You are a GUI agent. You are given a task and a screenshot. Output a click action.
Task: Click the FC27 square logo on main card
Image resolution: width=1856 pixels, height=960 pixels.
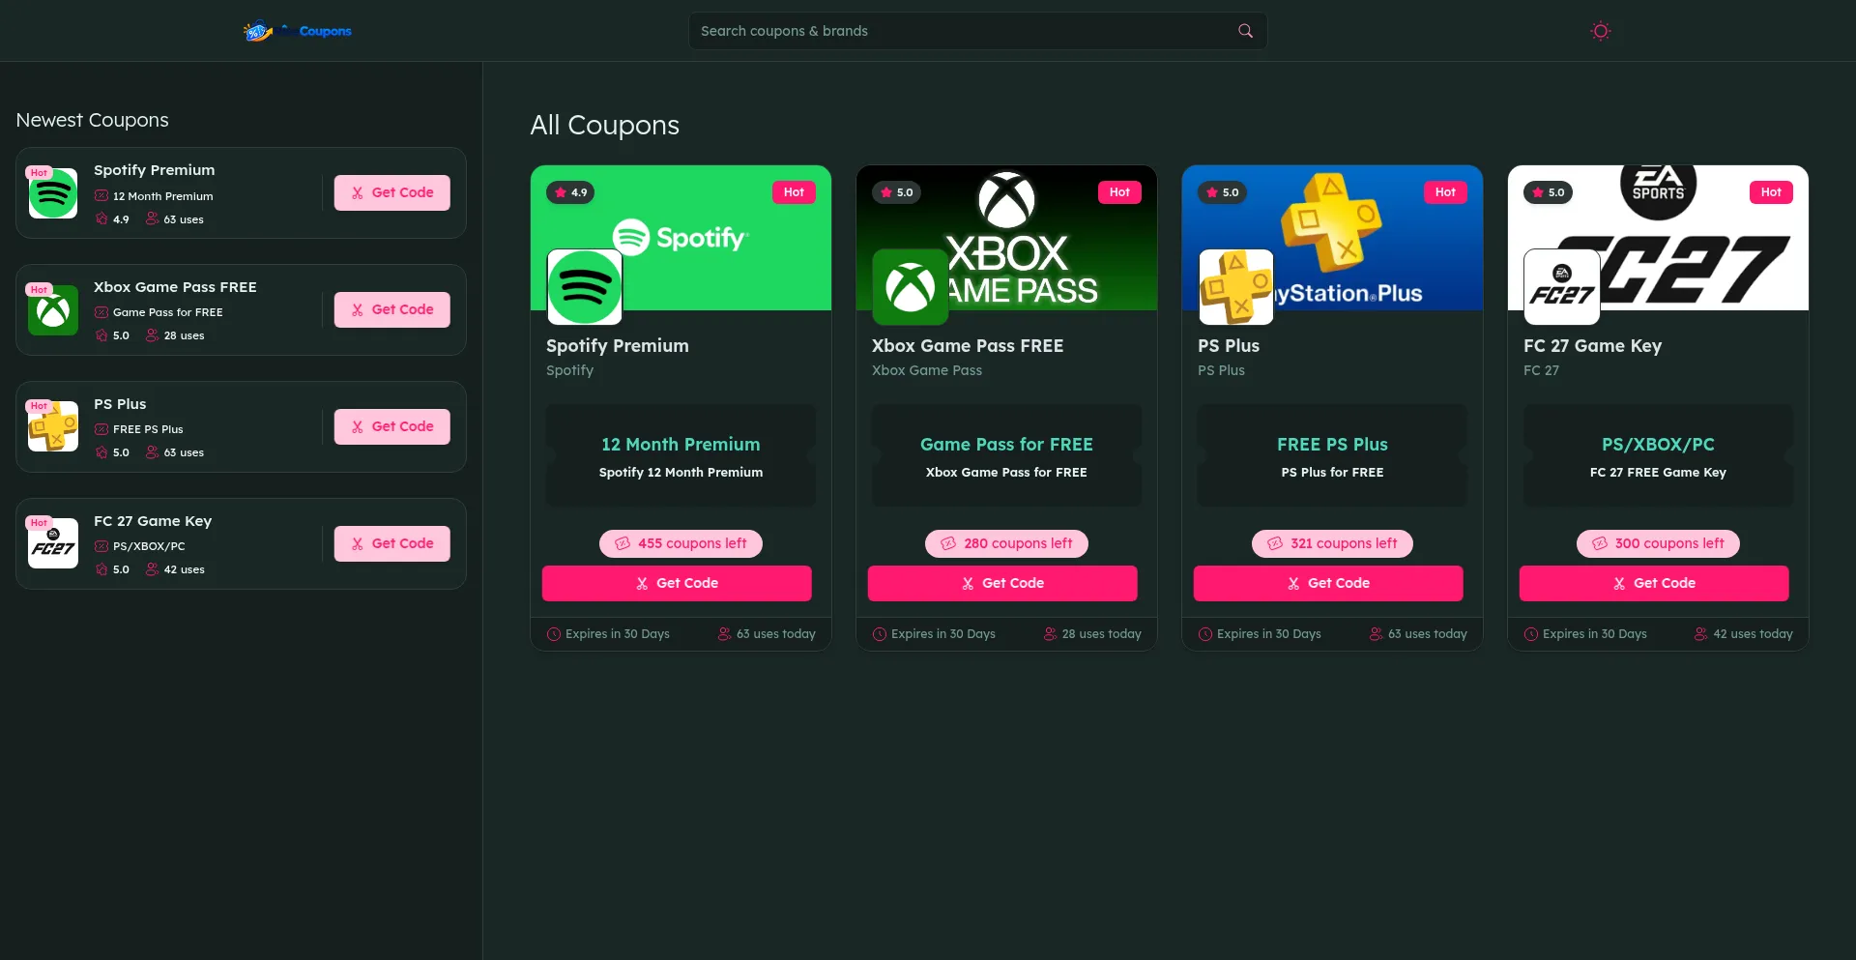pos(1562,287)
